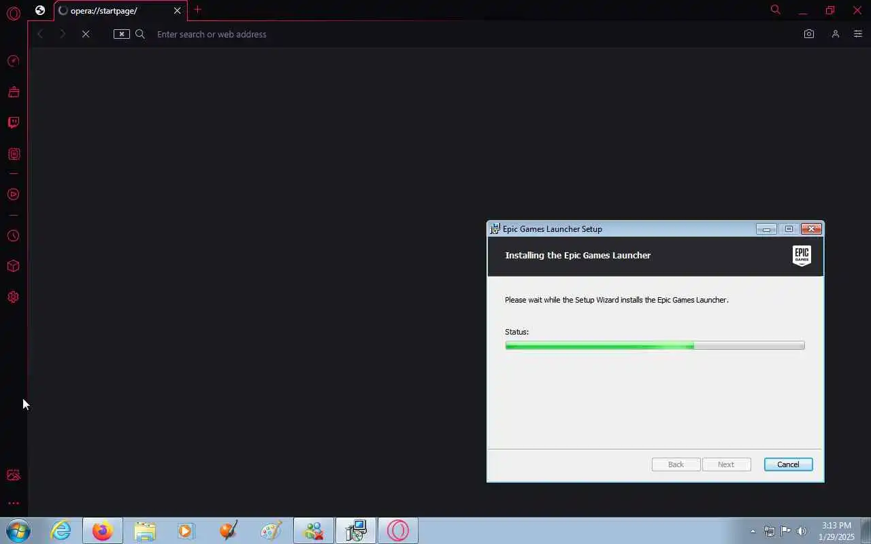871x544 pixels.
Task: Select the opera://startpage/ tab
Action: tap(120, 11)
